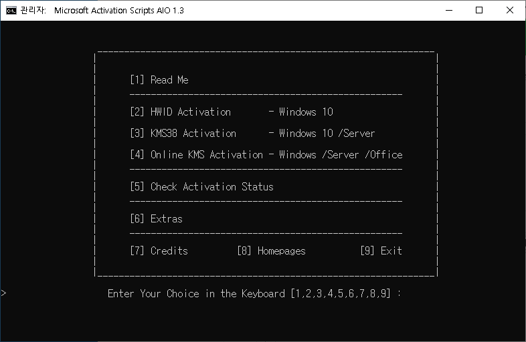Open the [8] Homepages entry
The height and width of the screenshot is (342, 526).
tap(271, 251)
